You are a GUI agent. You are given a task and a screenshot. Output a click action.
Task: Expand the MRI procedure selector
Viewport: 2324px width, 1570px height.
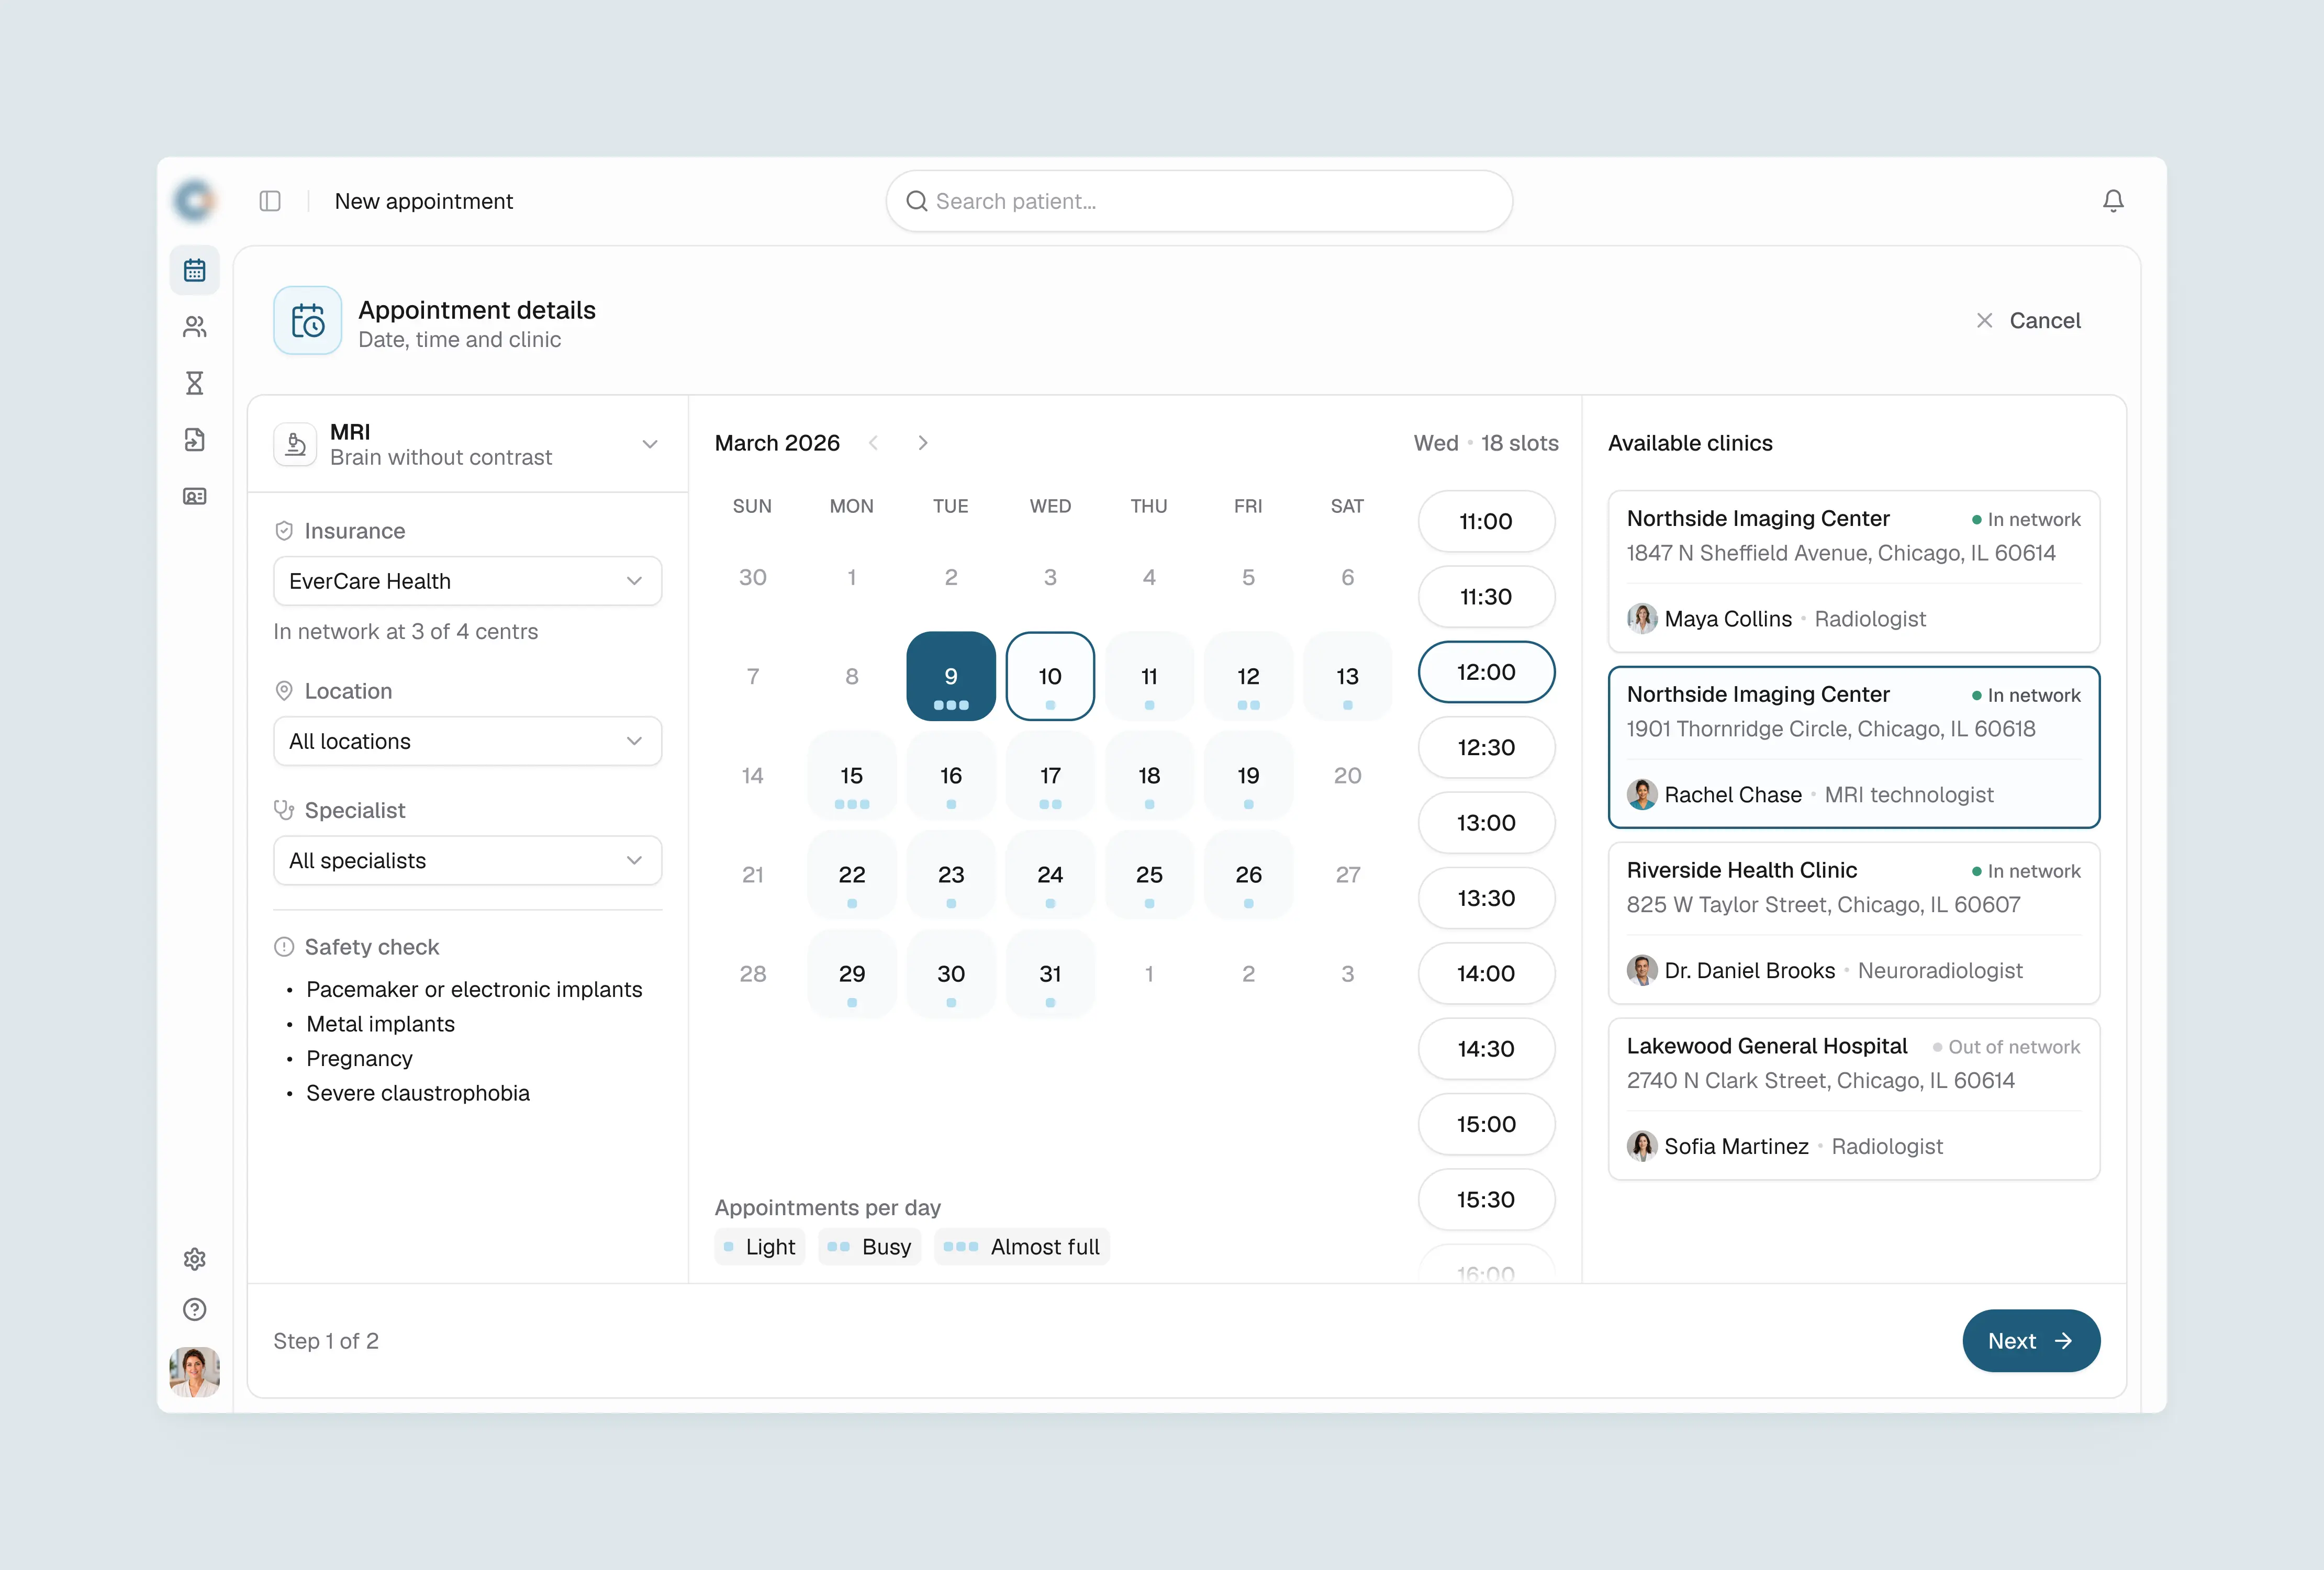point(468,444)
